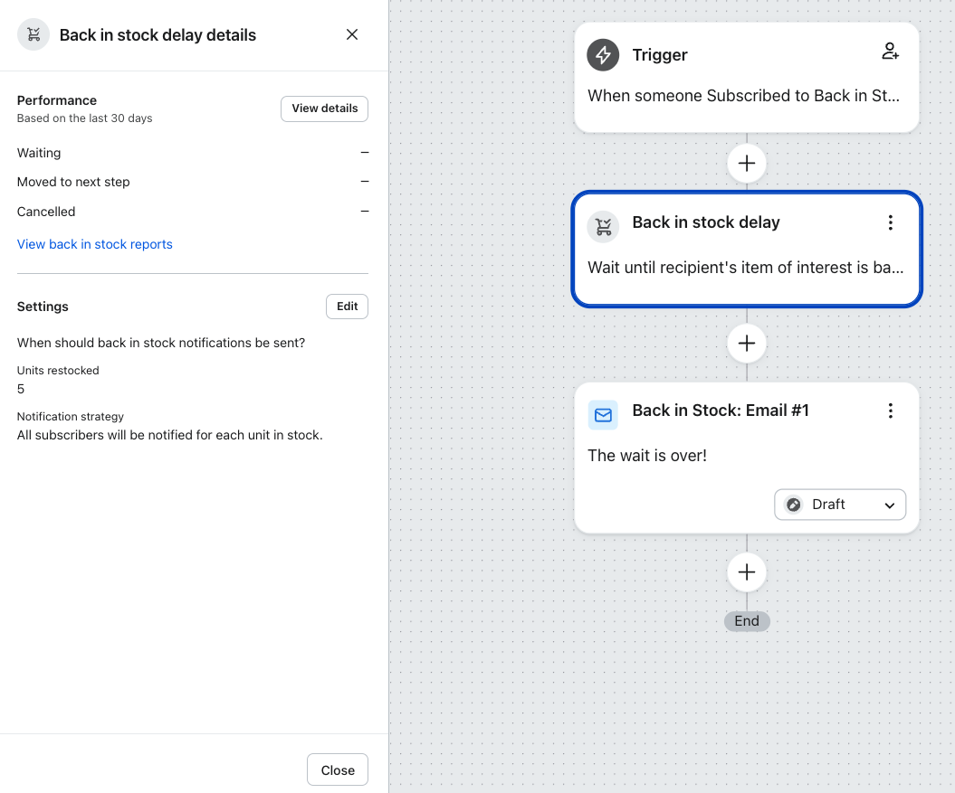Click the cart icon on Back in stock delay card
955x793 pixels.
pos(603,226)
